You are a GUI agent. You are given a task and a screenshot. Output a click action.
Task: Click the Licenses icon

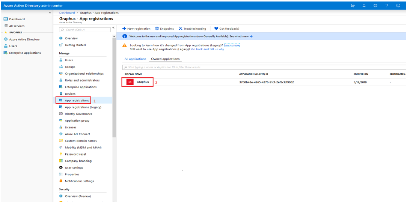61,127
